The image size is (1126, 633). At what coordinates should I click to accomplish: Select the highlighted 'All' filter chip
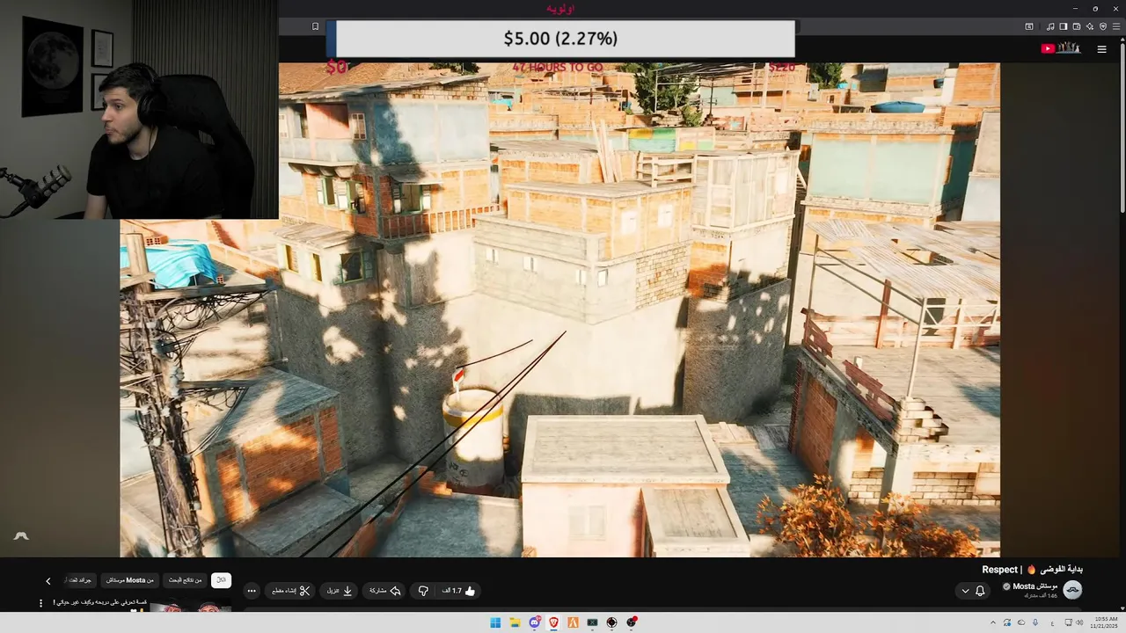pos(221,580)
